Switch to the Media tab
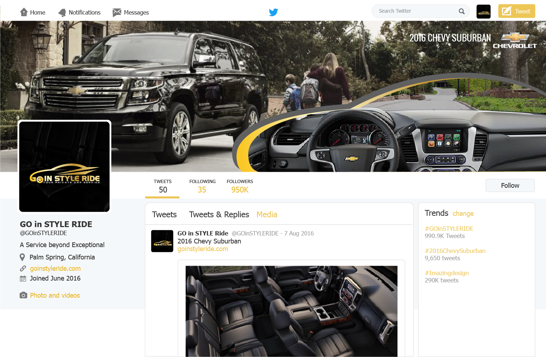 (267, 215)
